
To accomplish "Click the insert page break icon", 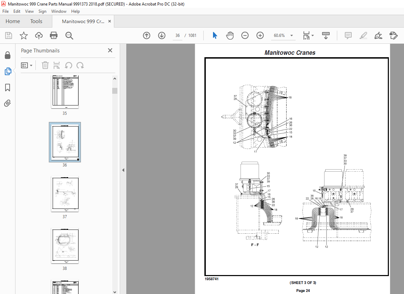I will 56,65.
